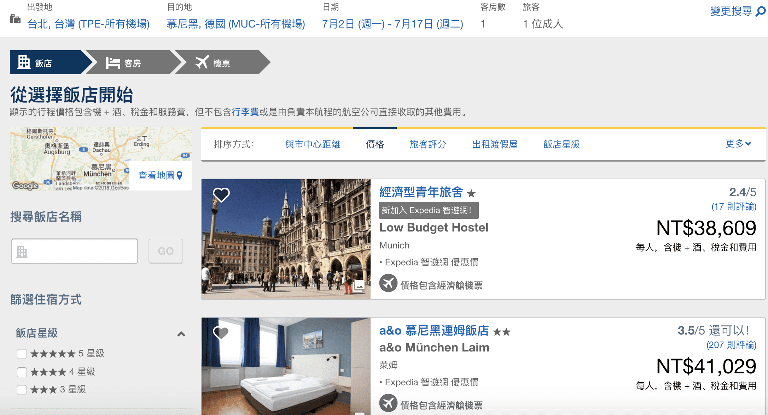Image resolution: width=768 pixels, height=415 pixels.
Task: Click the luggage package icon beside 出發地
Action: tap(15, 18)
